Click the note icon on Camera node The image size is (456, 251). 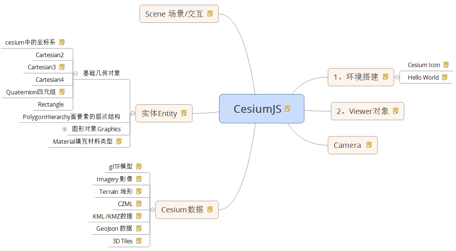pos(369,145)
